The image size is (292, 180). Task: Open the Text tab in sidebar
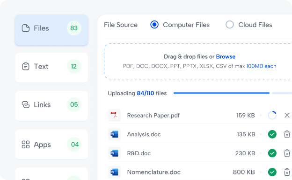[x=51, y=68]
